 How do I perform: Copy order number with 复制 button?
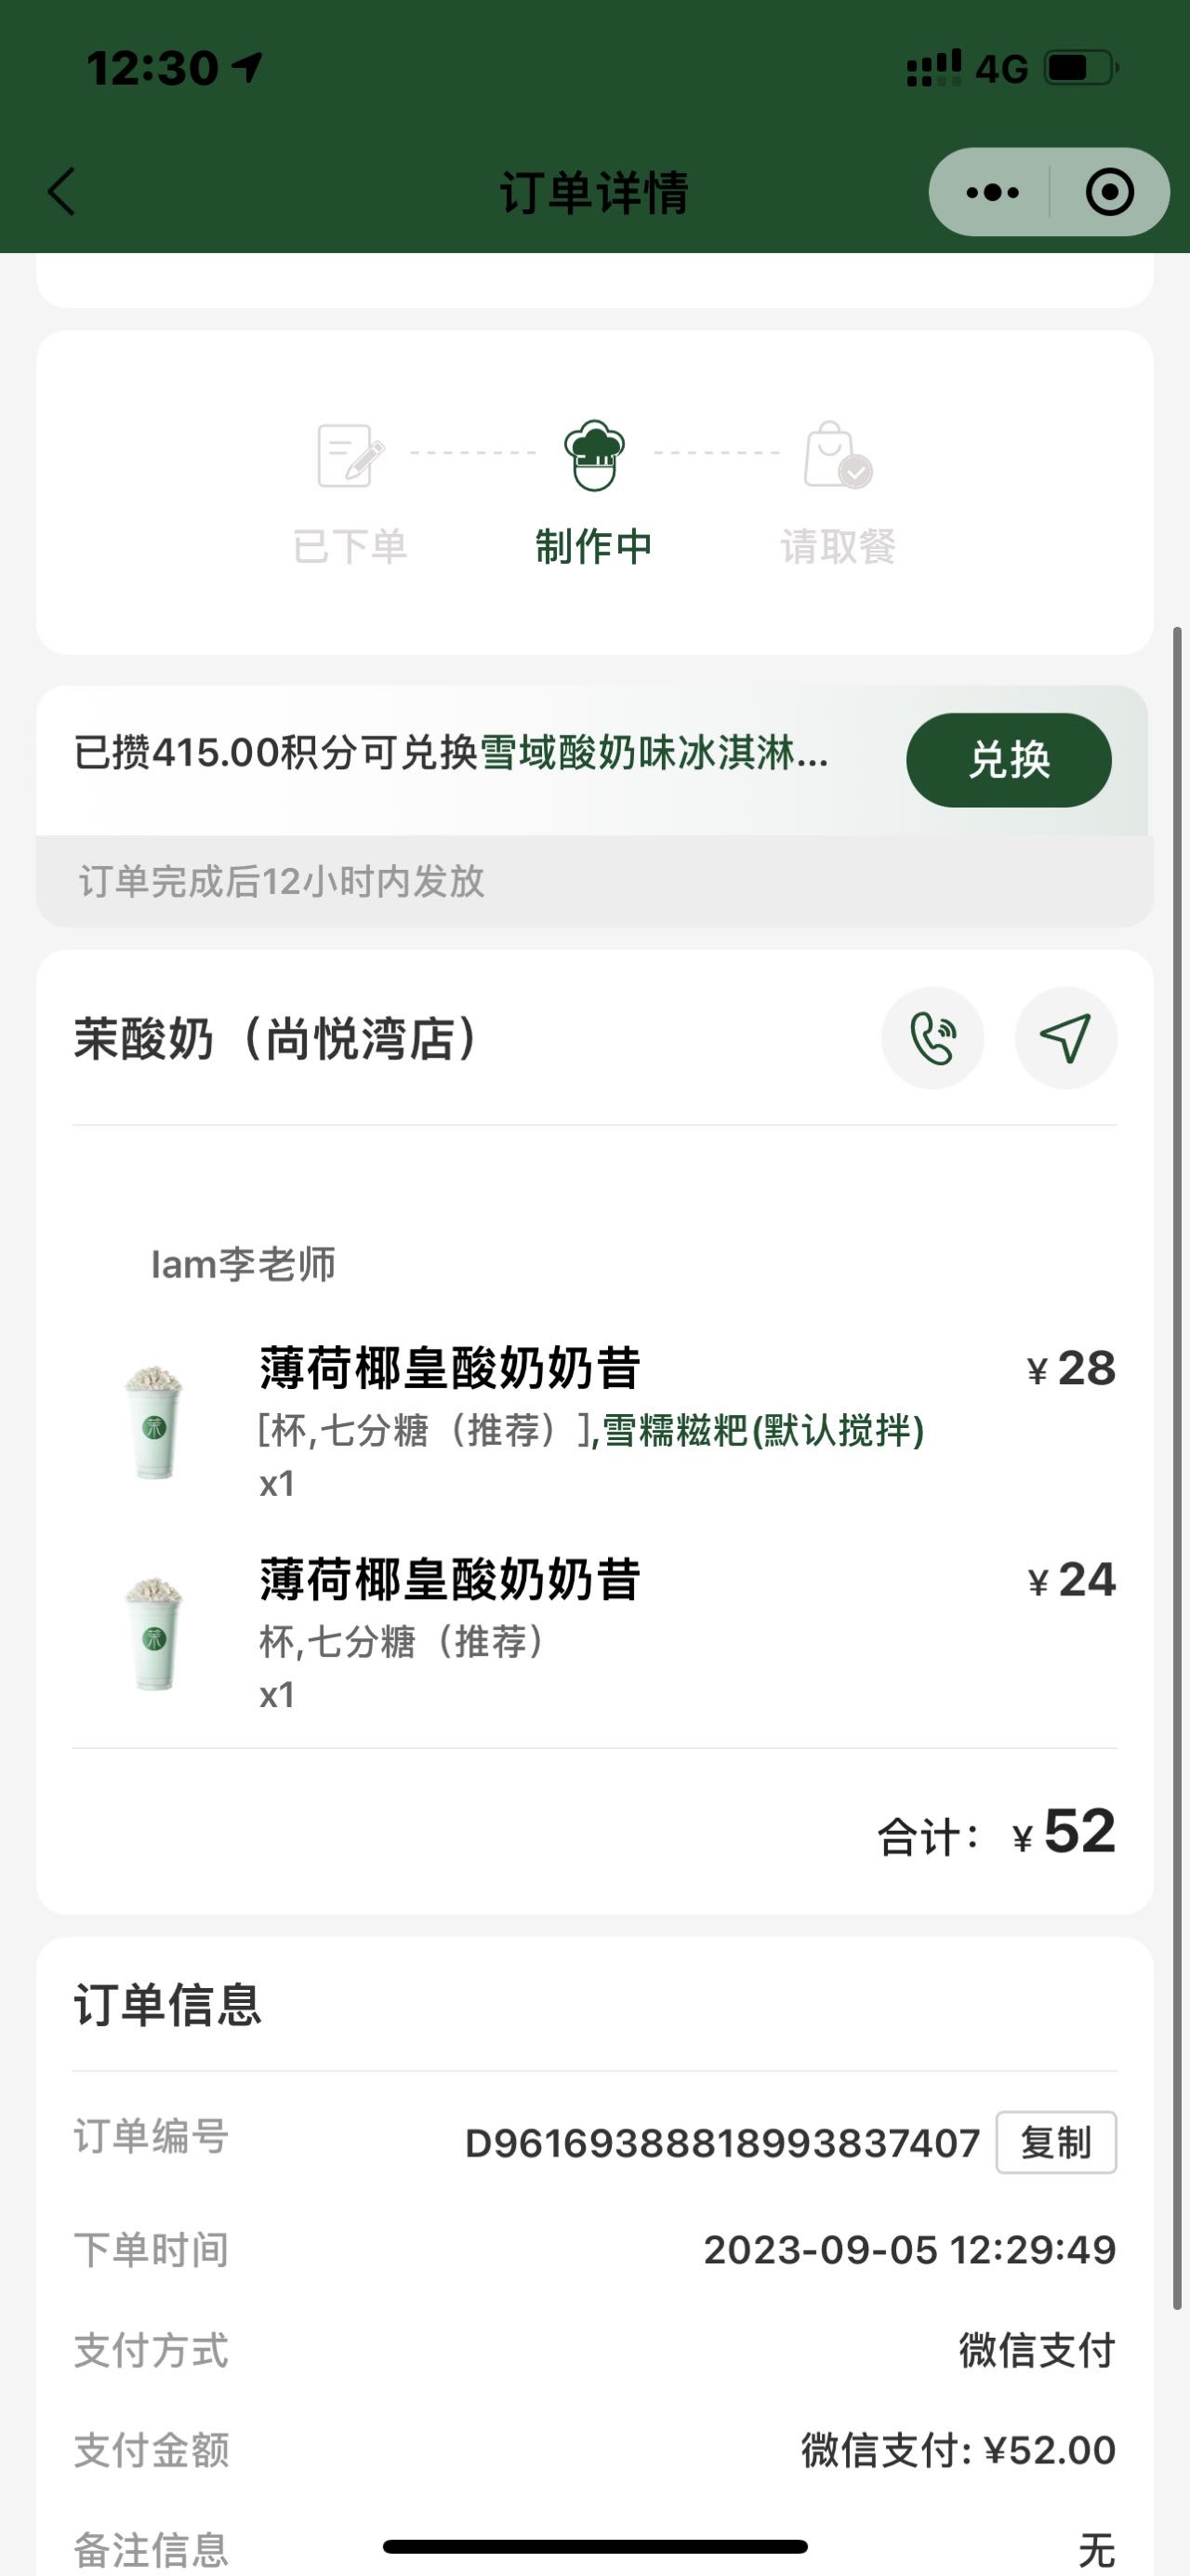[1056, 2142]
